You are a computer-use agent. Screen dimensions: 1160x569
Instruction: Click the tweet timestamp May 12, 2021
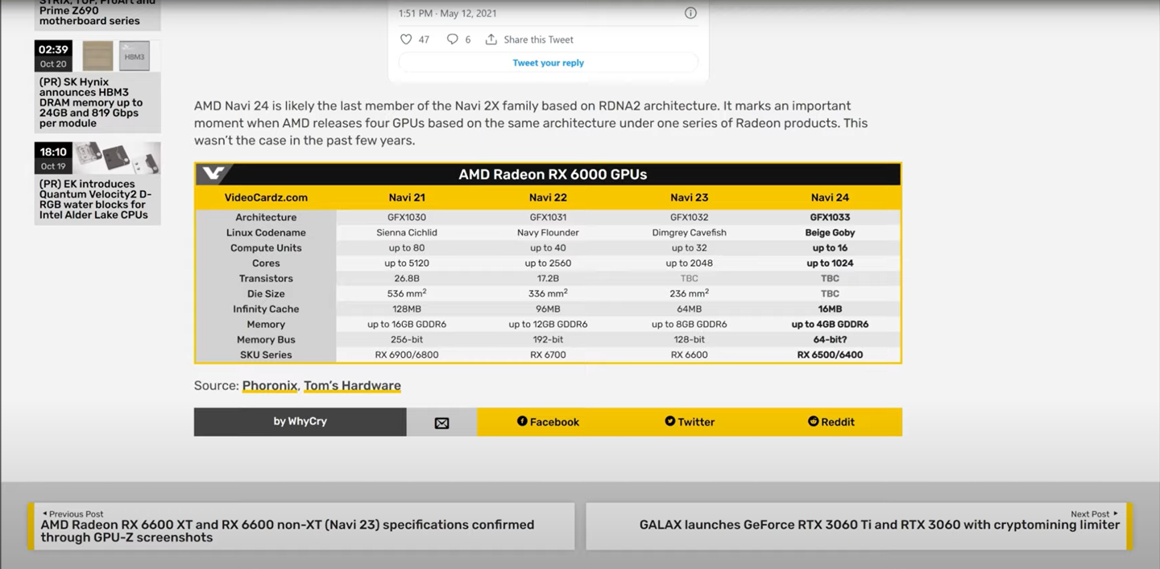pos(447,13)
